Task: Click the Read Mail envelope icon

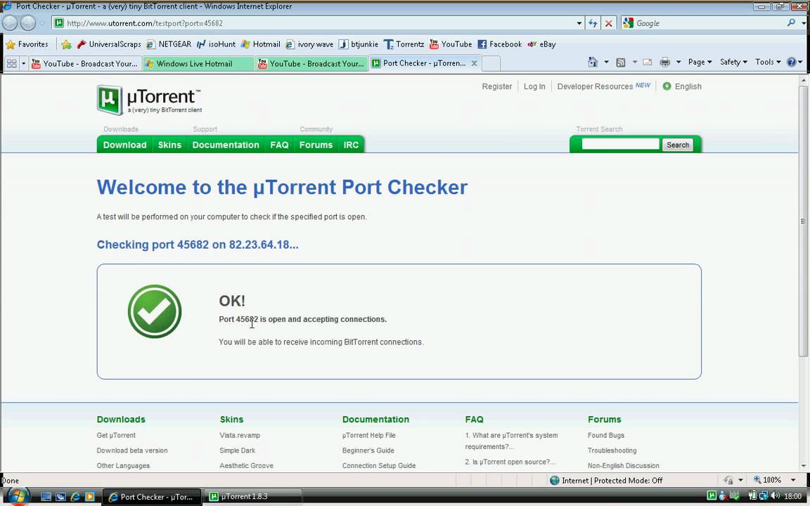Action: pyautogui.click(x=648, y=62)
